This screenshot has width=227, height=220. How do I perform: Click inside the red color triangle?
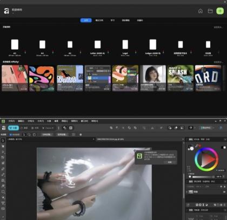pyautogui.click(x=207, y=159)
